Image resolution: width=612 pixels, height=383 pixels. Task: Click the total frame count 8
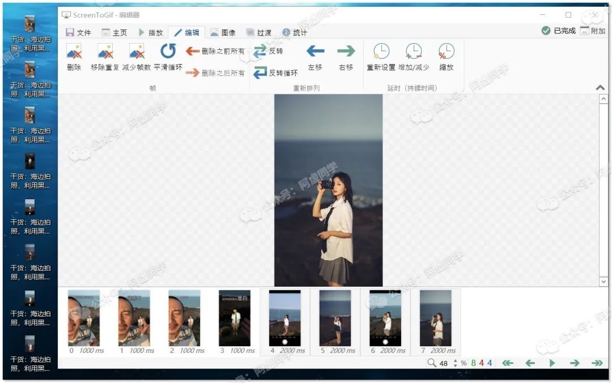(x=473, y=363)
